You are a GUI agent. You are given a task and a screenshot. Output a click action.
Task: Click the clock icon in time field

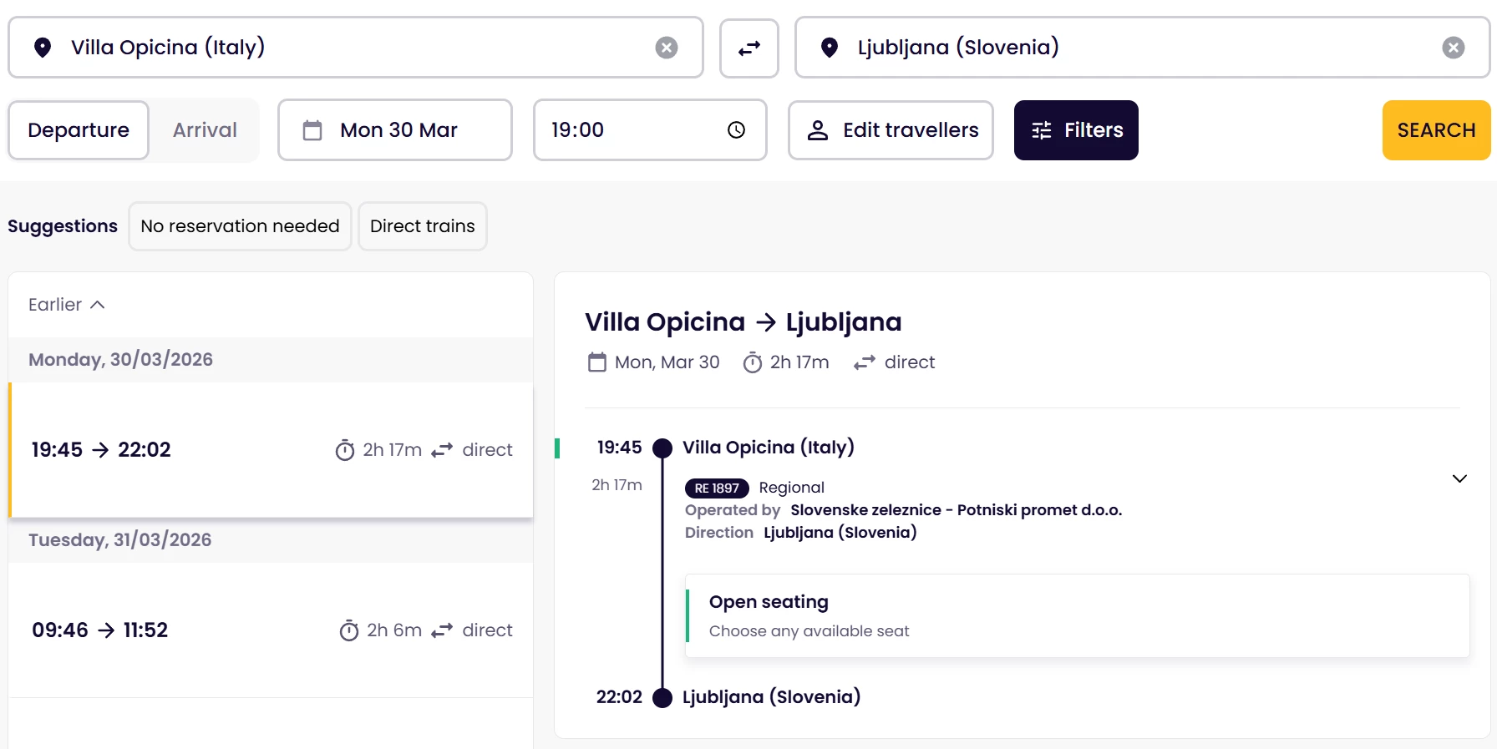(x=736, y=130)
